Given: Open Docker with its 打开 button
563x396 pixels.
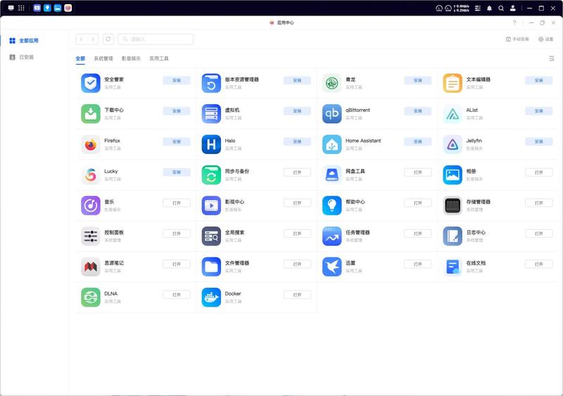Looking at the screenshot, I should (x=297, y=295).
